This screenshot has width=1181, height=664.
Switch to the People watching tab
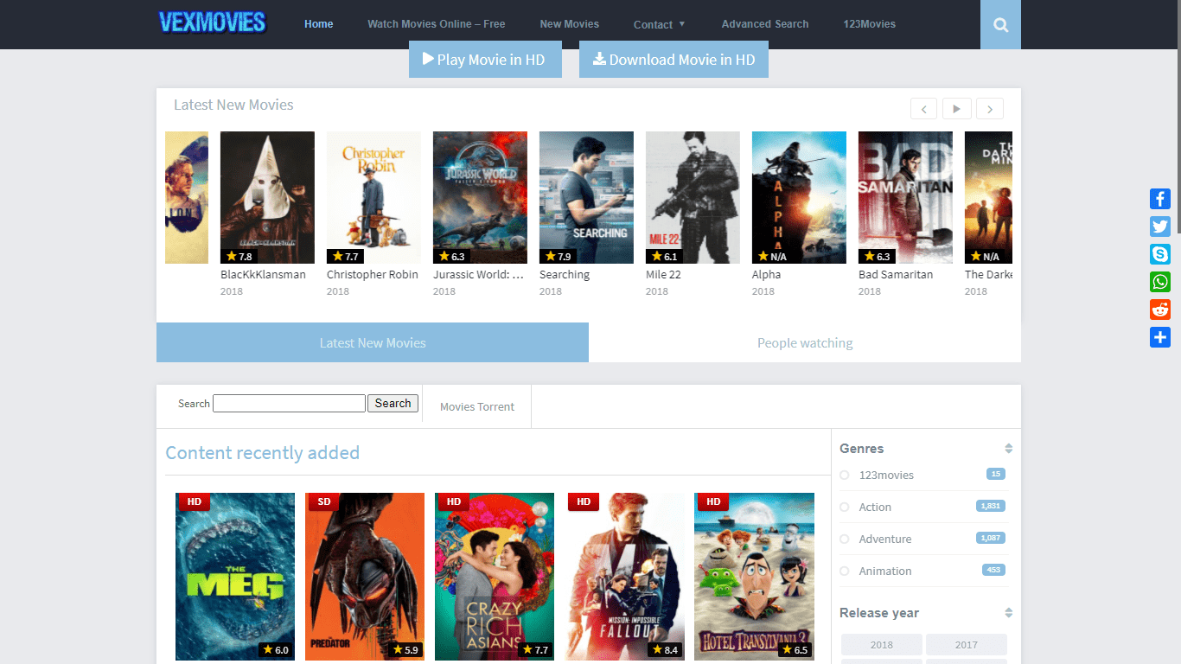pos(805,342)
